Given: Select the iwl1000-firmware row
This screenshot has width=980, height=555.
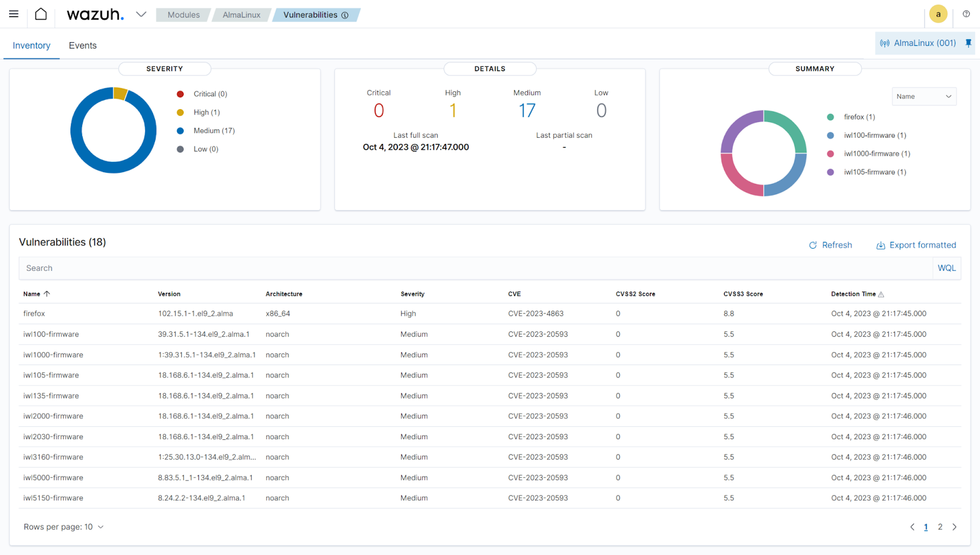Looking at the screenshot, I should click(490, 355).
